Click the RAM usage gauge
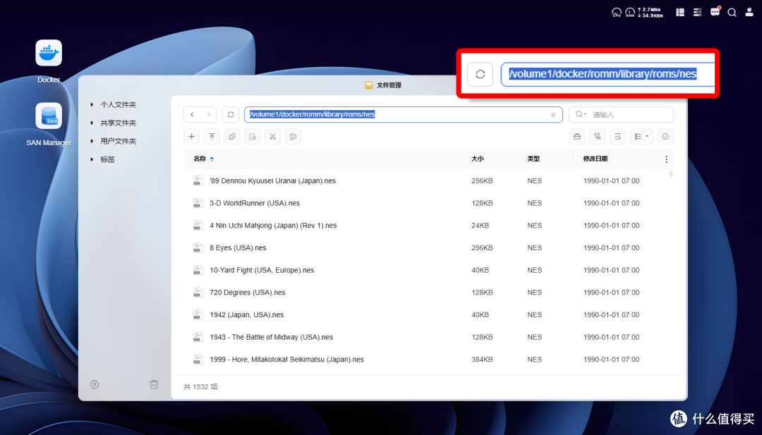 click(630, 13)
